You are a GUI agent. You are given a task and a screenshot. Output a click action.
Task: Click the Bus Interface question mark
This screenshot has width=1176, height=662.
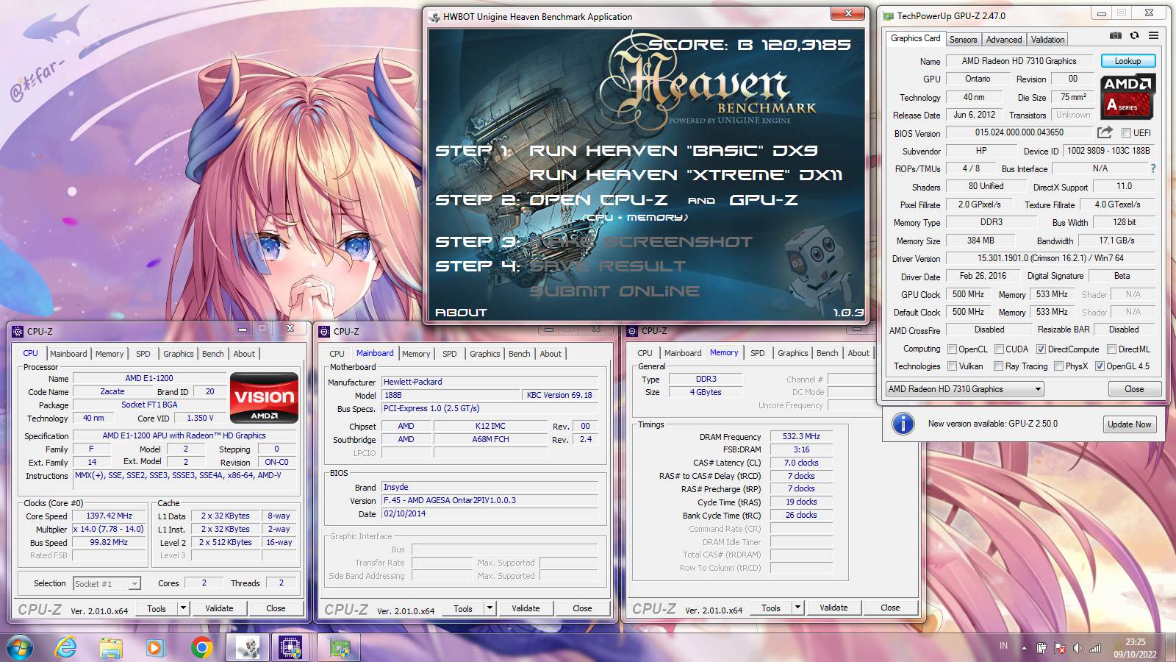coord(1152,168)
